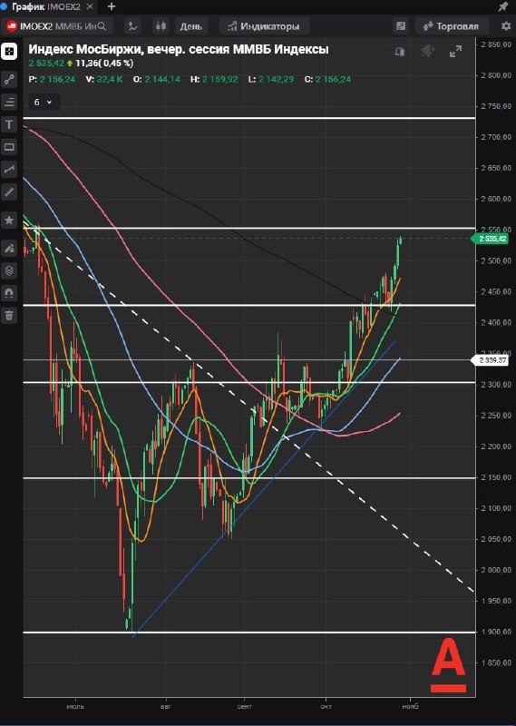Viewport: 516px width, 726px height.
Task: Click the IMOEX2 instrument search field
Action: (x=57, y=26)
